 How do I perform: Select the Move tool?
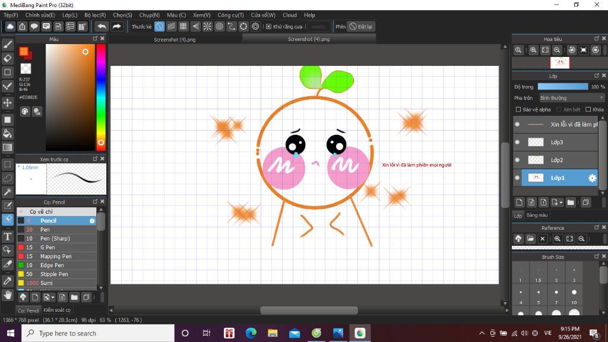pos(7,103)
